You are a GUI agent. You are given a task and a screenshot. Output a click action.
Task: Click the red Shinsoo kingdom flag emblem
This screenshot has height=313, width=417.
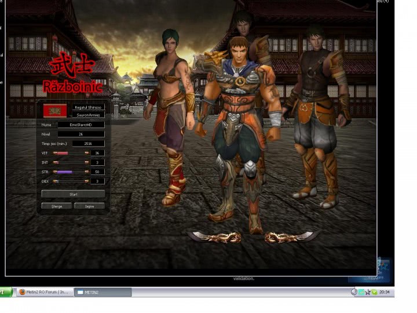coord(55,111)
